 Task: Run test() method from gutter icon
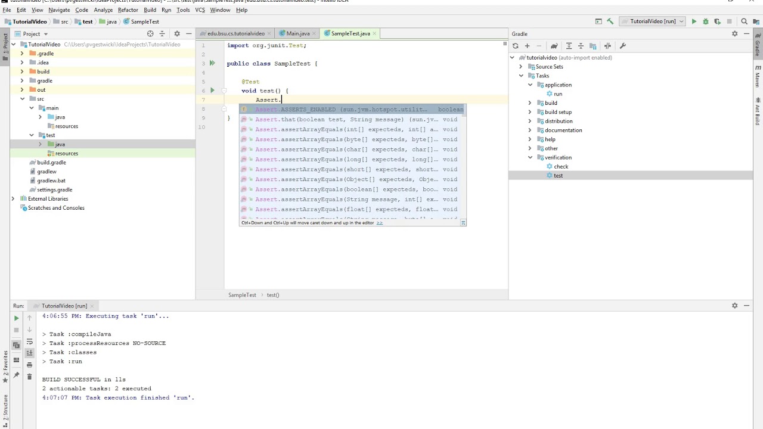coord(212,91)
